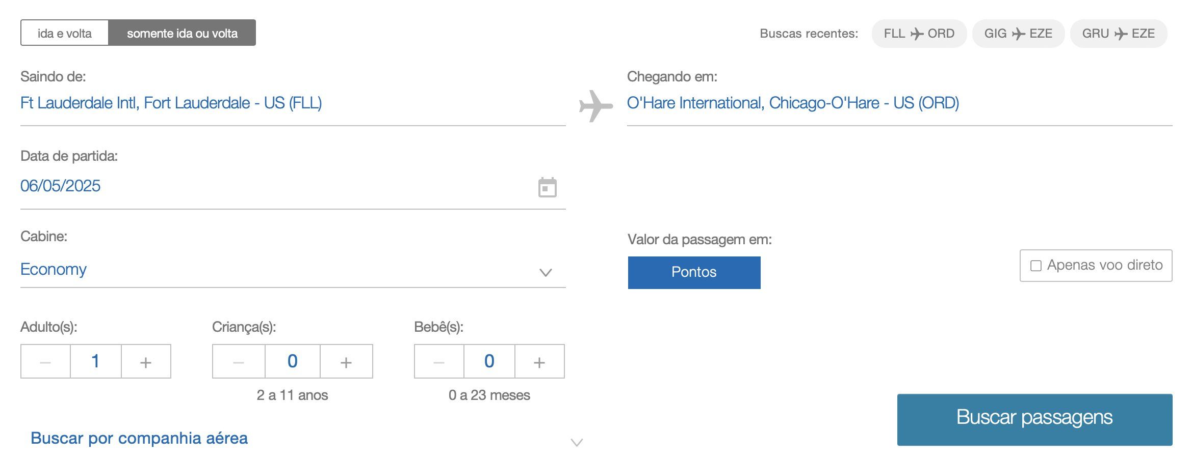Open the Cabine Economy dropdown
The image size is (1192, 461).
293,269
